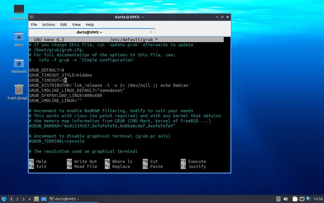
Task: Open the Actions menu
Action: (49, 25)
